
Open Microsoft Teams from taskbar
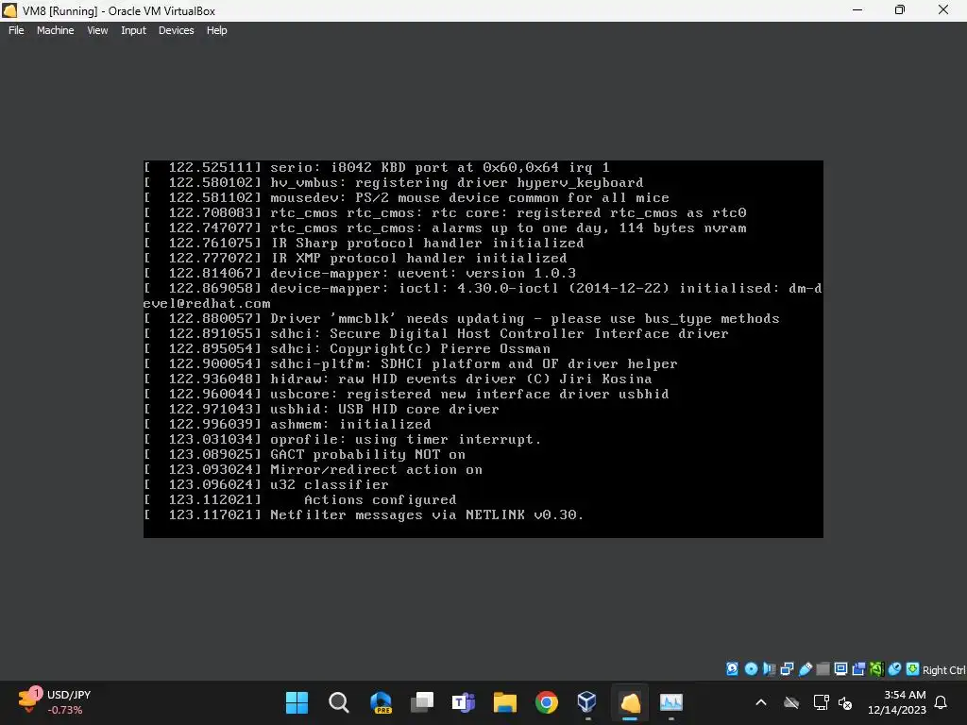[x=464, y=702]
